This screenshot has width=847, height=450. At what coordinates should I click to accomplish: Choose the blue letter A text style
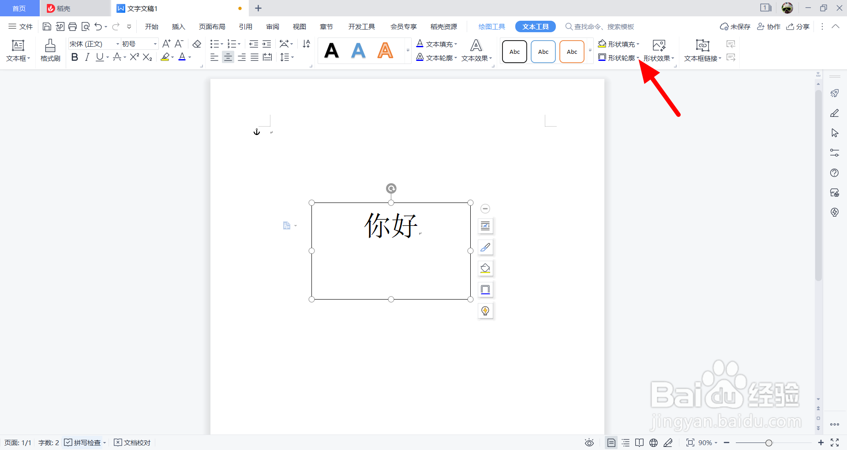pos(358,51)
